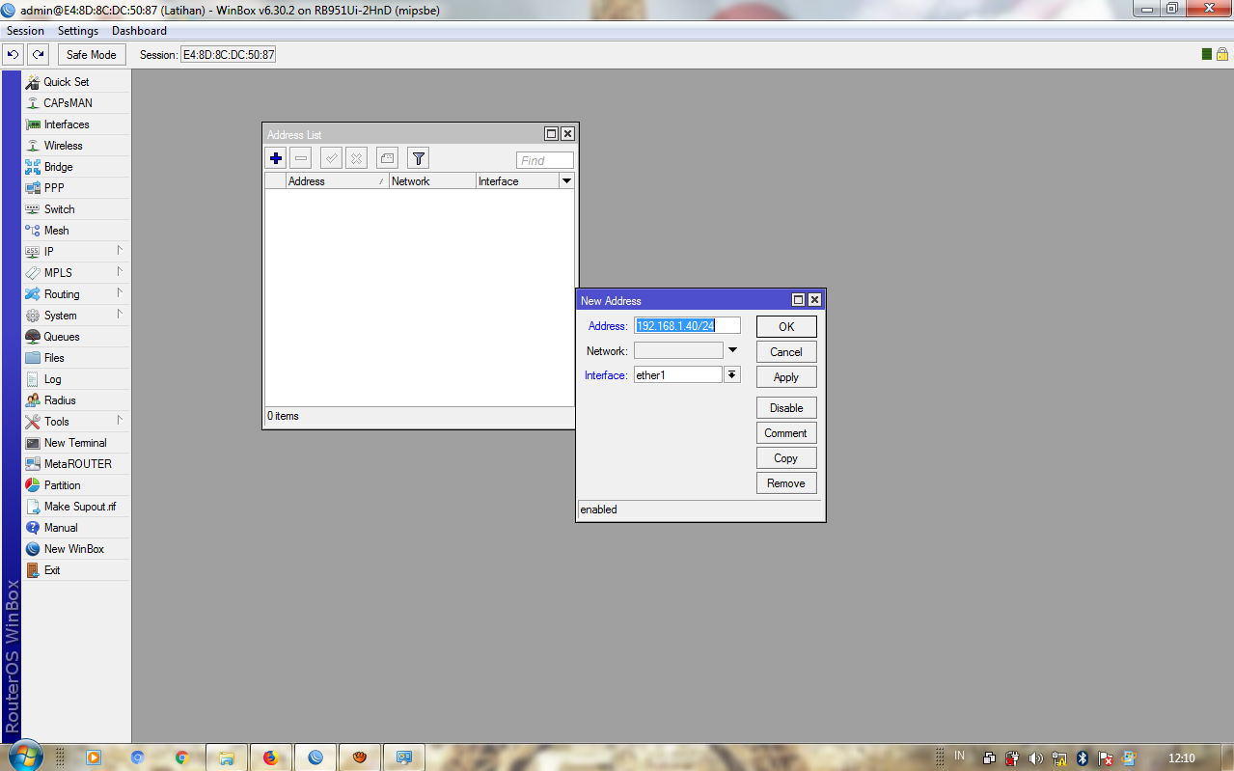
Task: Expand the IP submenu
Action: (76, 252)
